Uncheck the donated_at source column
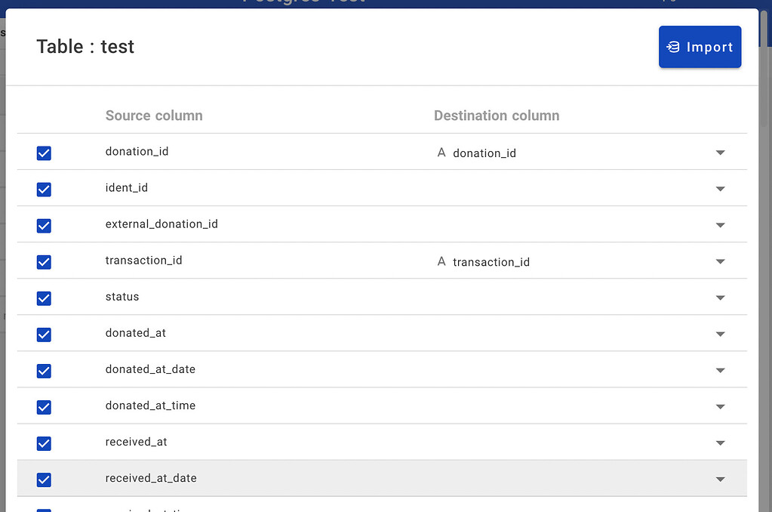The height and width of the screenshot is (512, 772). 44,335
